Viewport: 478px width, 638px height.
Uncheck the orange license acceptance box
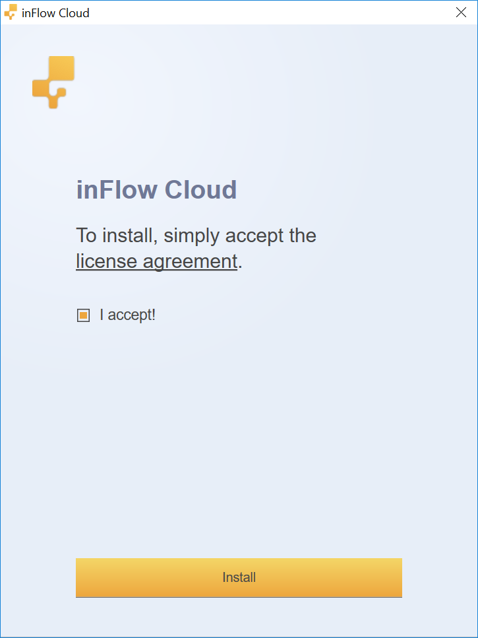click(x=83, y=315)
